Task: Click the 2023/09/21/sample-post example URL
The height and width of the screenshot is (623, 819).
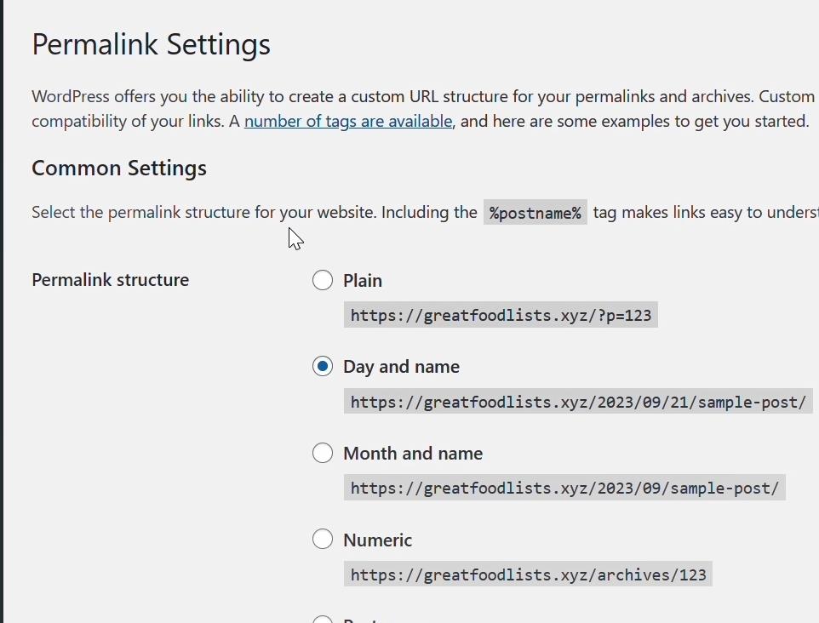Action: pos(578,402)
